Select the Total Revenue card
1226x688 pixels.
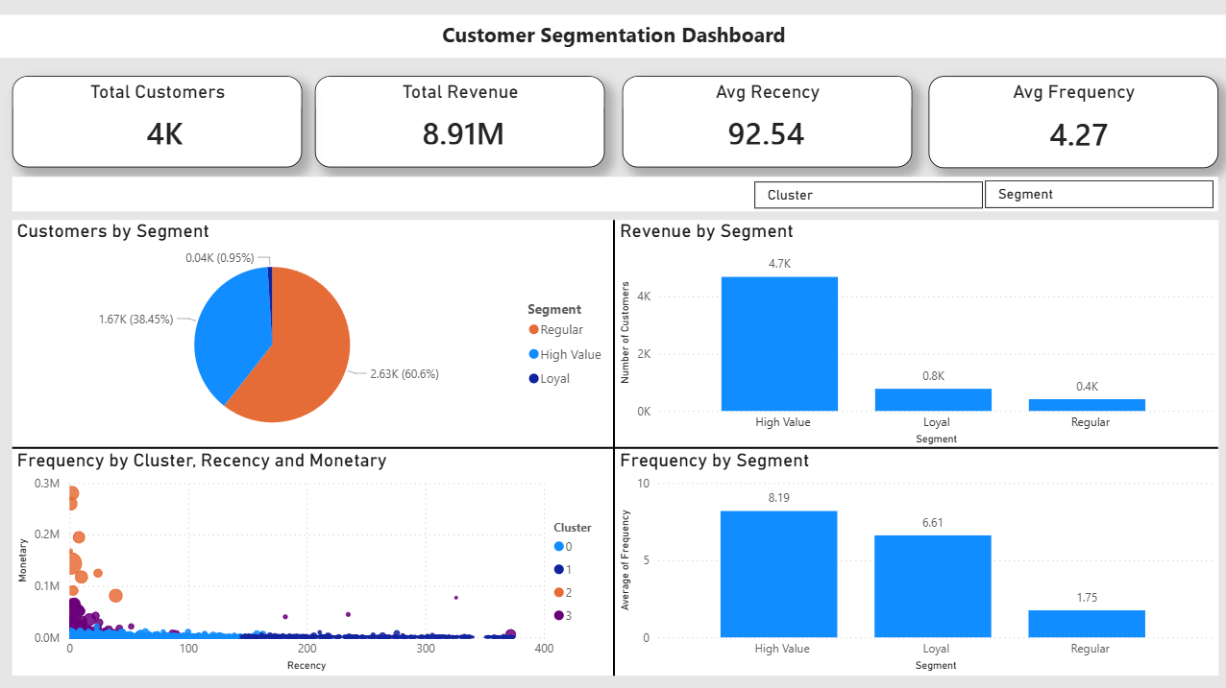pyautogui.click(x=460, y=122)
